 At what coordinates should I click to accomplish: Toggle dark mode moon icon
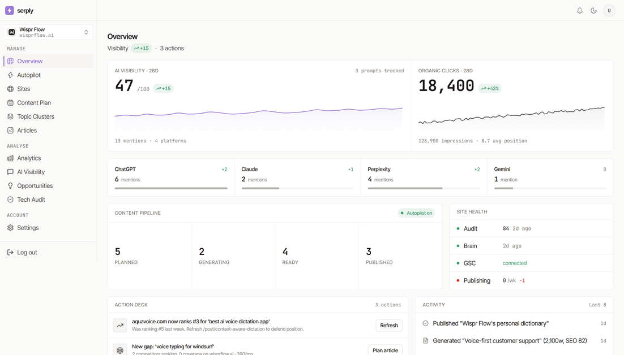click(594, 11)
